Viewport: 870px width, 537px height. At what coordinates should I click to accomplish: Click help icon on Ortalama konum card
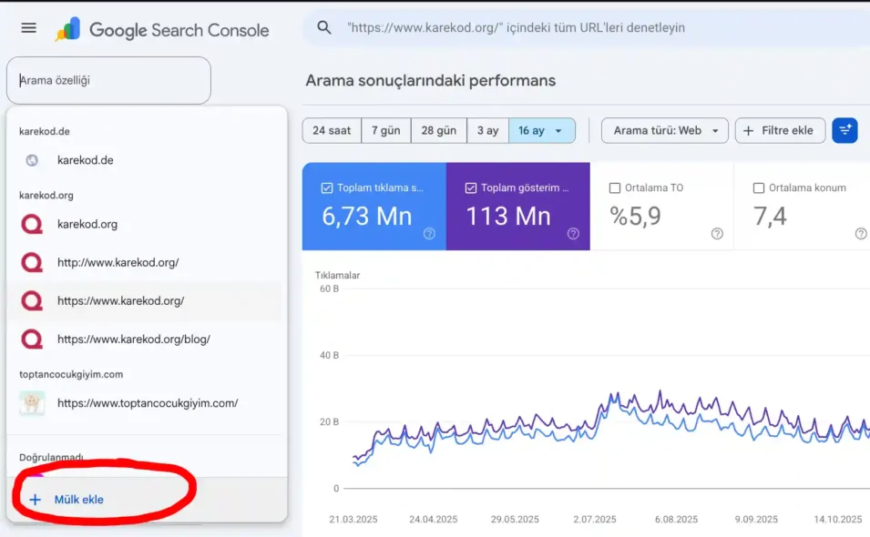(861, 234)
